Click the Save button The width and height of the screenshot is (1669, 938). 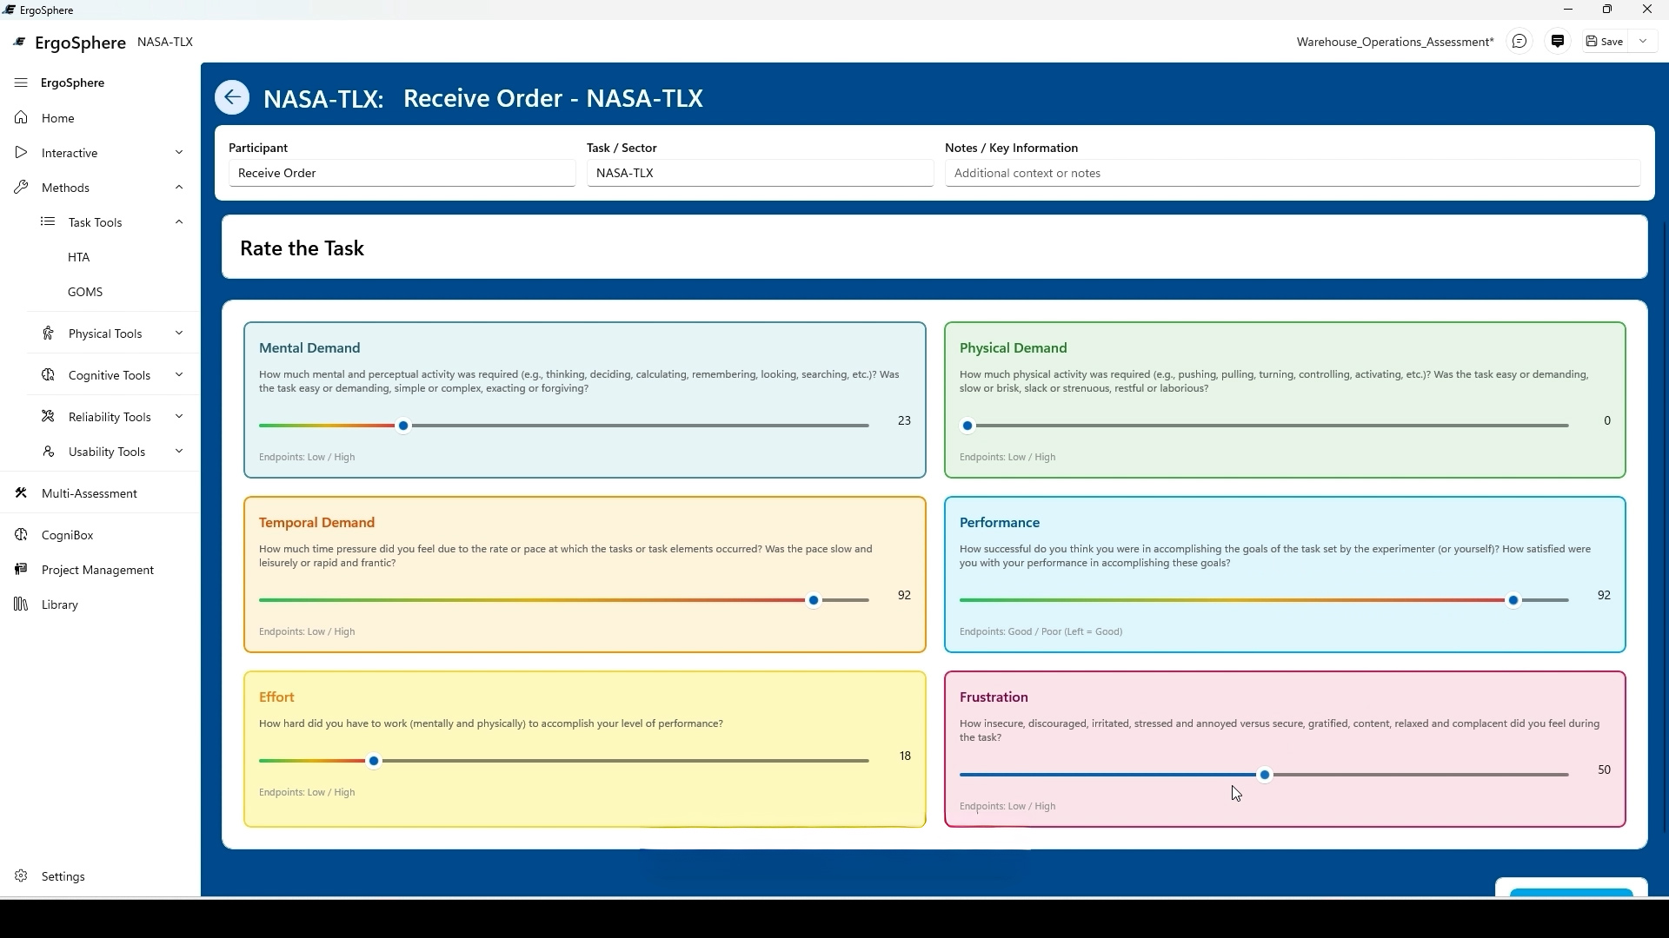pyautogui.click(x=1605, y=42)
